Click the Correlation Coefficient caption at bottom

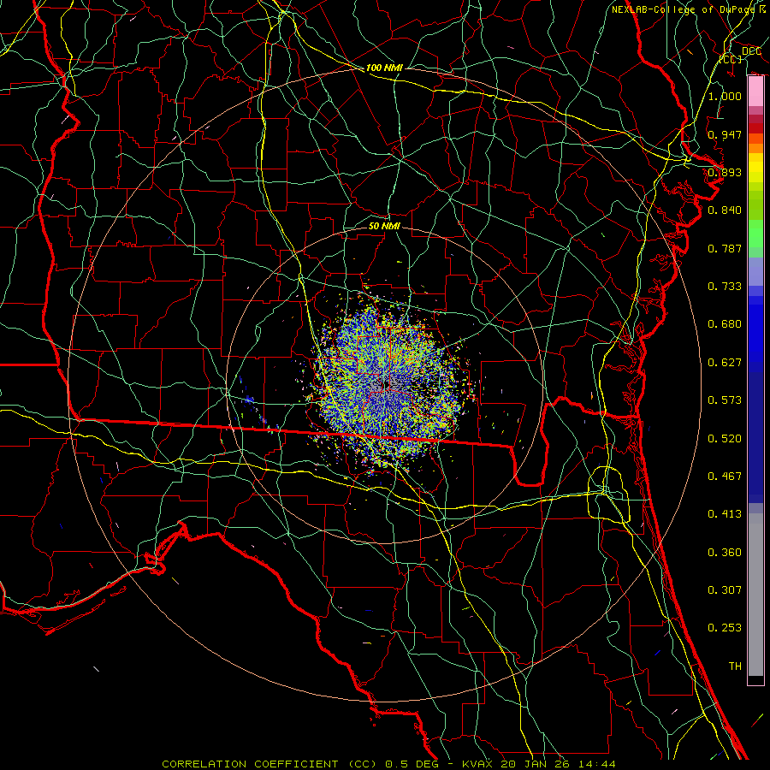coord(388,764)
